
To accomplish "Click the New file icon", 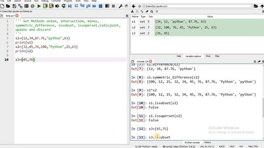I will pyautogui.click(x=2, y=6).
